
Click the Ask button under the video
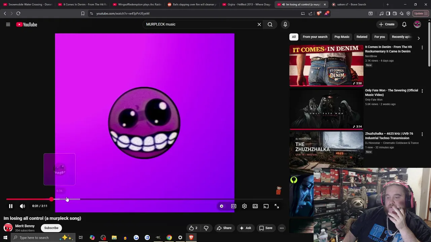(x=245, y=228)
